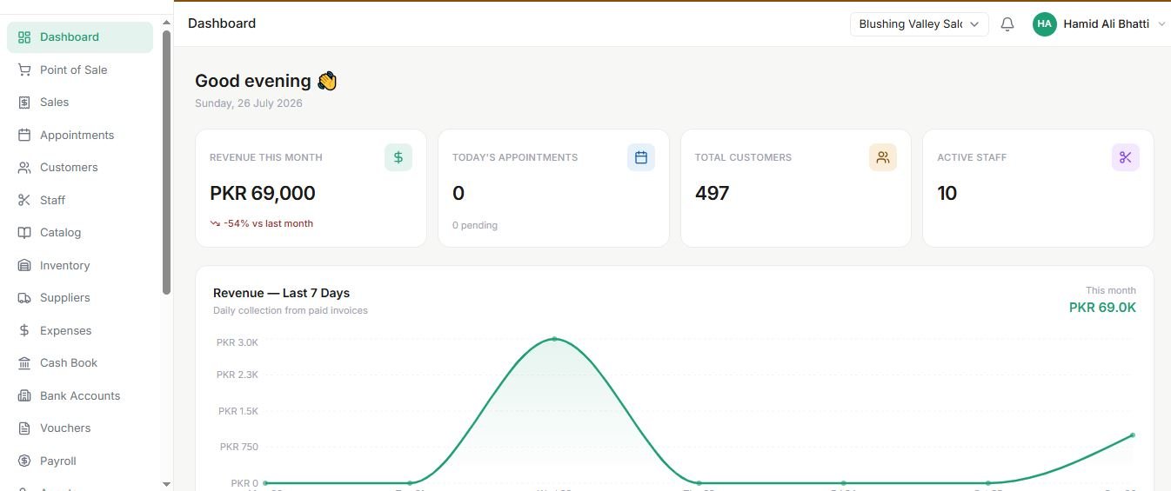Click the Suppliers truck icon
Screen dimensions: 1171x491
tap(24, 298)
